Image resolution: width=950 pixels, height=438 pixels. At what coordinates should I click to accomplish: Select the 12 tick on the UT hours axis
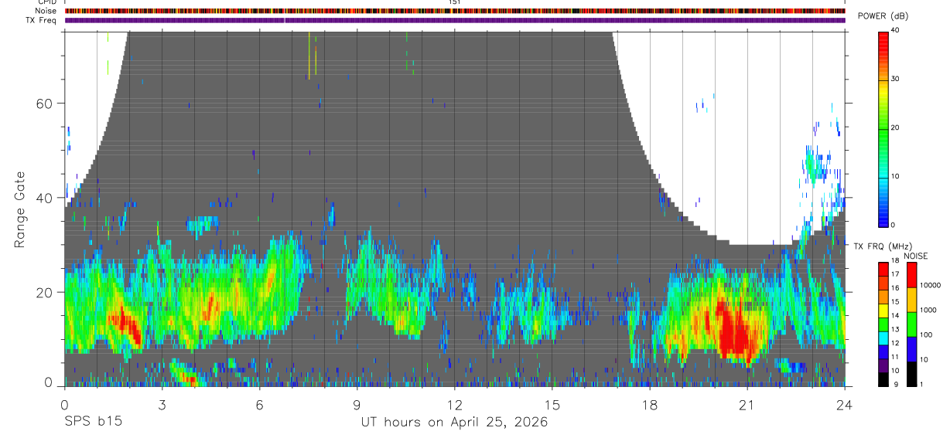pyautogui.click(x=454, y=404)
